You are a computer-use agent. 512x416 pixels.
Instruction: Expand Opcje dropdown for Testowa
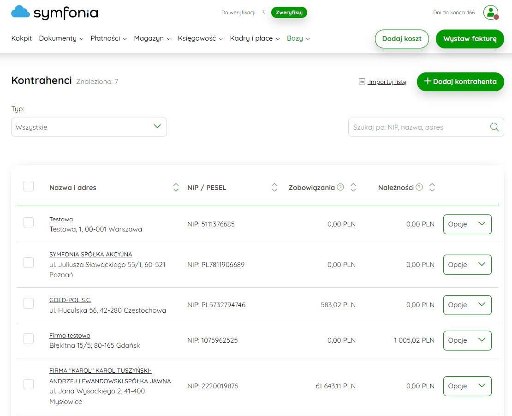(x=467, y=224)
